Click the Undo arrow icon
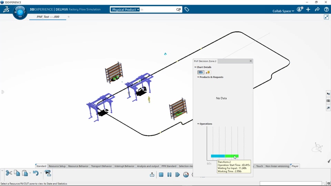 (x=36, y=173)
